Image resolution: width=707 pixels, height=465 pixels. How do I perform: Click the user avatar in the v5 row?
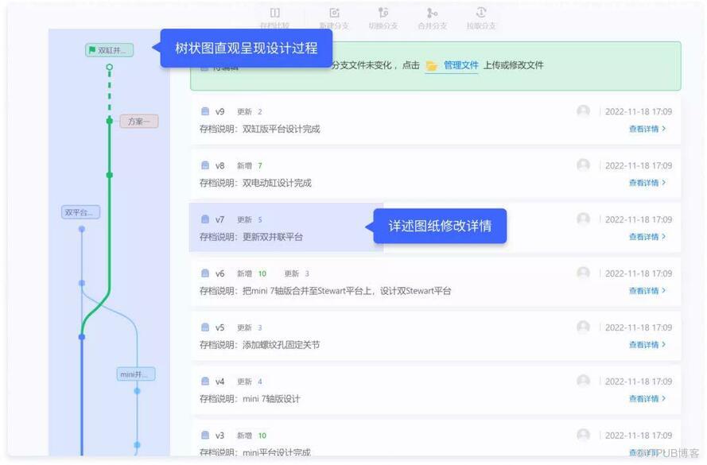pos(583,327)
